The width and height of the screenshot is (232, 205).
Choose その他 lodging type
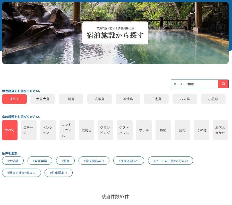202,130
